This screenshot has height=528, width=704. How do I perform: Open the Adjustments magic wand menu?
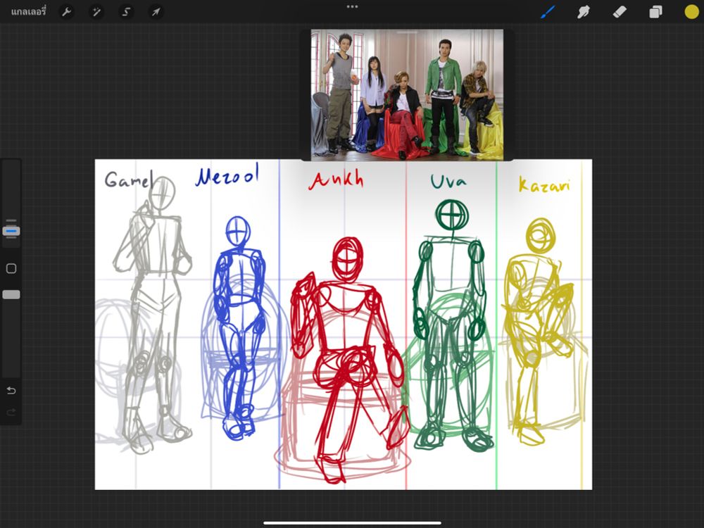point(96,12)
